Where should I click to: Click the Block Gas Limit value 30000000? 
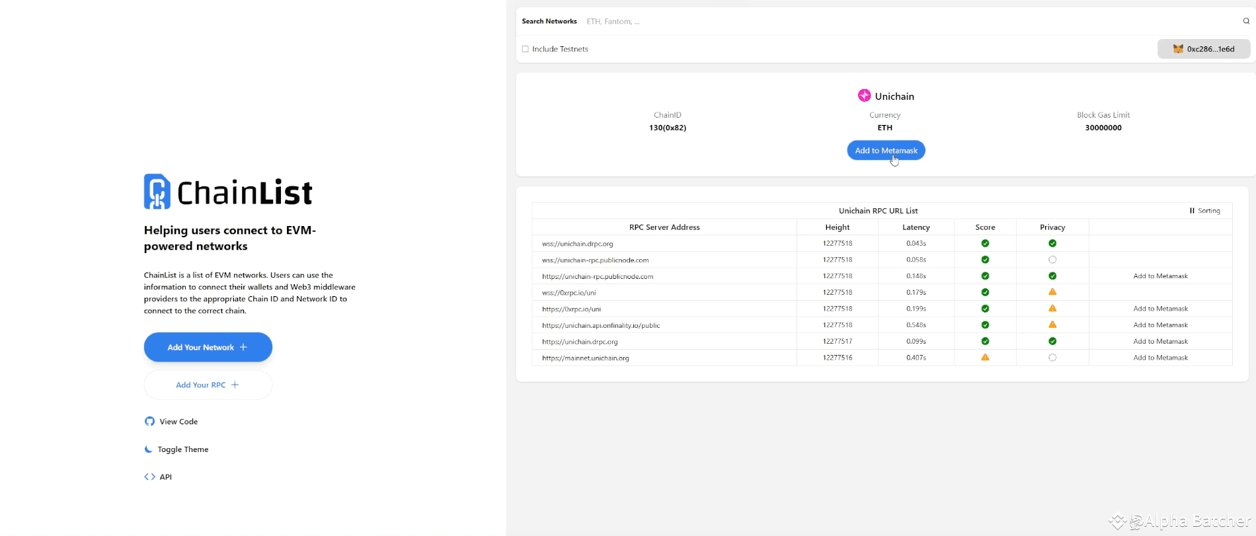(x=1103, y=128)
